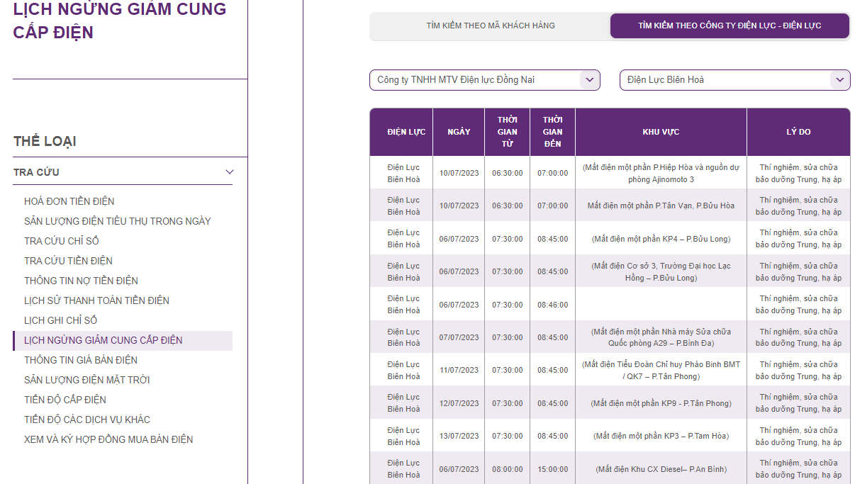The image size is (855, 484).
Task: Select the Khu CX Diesel– P.An Bình cell
Action: click(661, 469)
